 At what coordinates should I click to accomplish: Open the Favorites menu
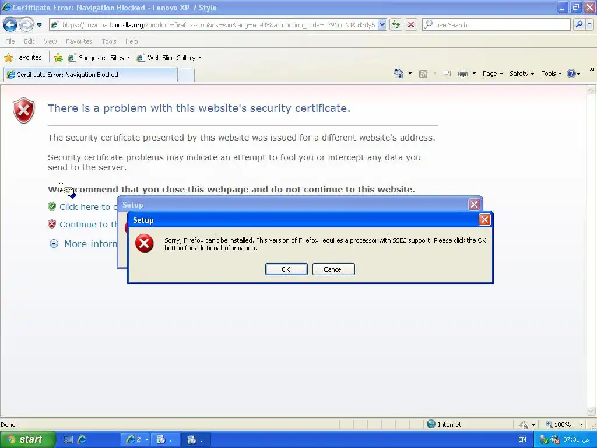pyautogui.click(x=79, y=41)
